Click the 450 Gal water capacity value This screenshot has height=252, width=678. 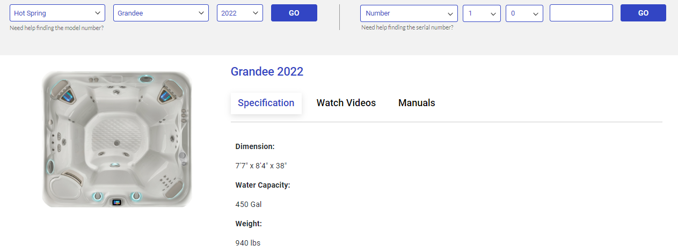point(249,204)
